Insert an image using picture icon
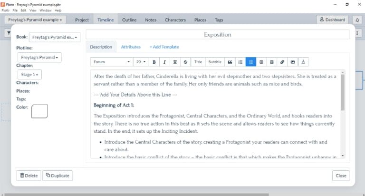The image size is (365, 196). [x=293, y=62]
